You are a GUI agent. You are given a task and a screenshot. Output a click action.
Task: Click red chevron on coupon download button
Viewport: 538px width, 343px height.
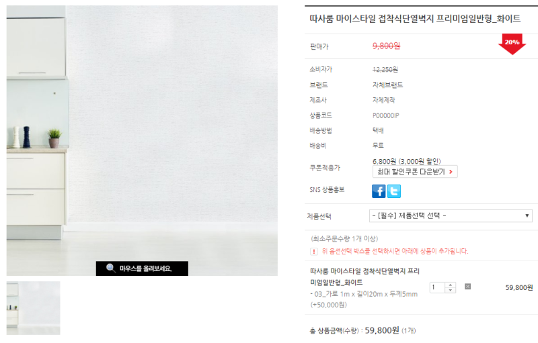click(x=451, y=172)
